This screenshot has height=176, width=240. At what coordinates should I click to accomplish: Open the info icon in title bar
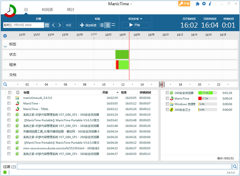click(210, 4)
